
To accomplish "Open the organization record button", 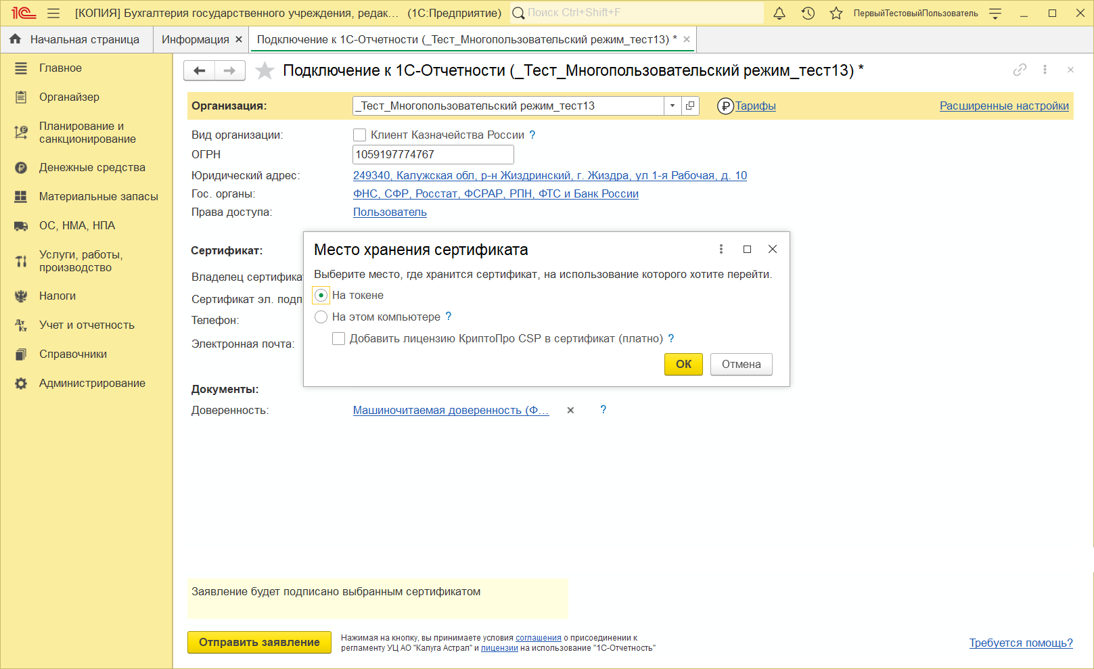I will coord(690,106).
